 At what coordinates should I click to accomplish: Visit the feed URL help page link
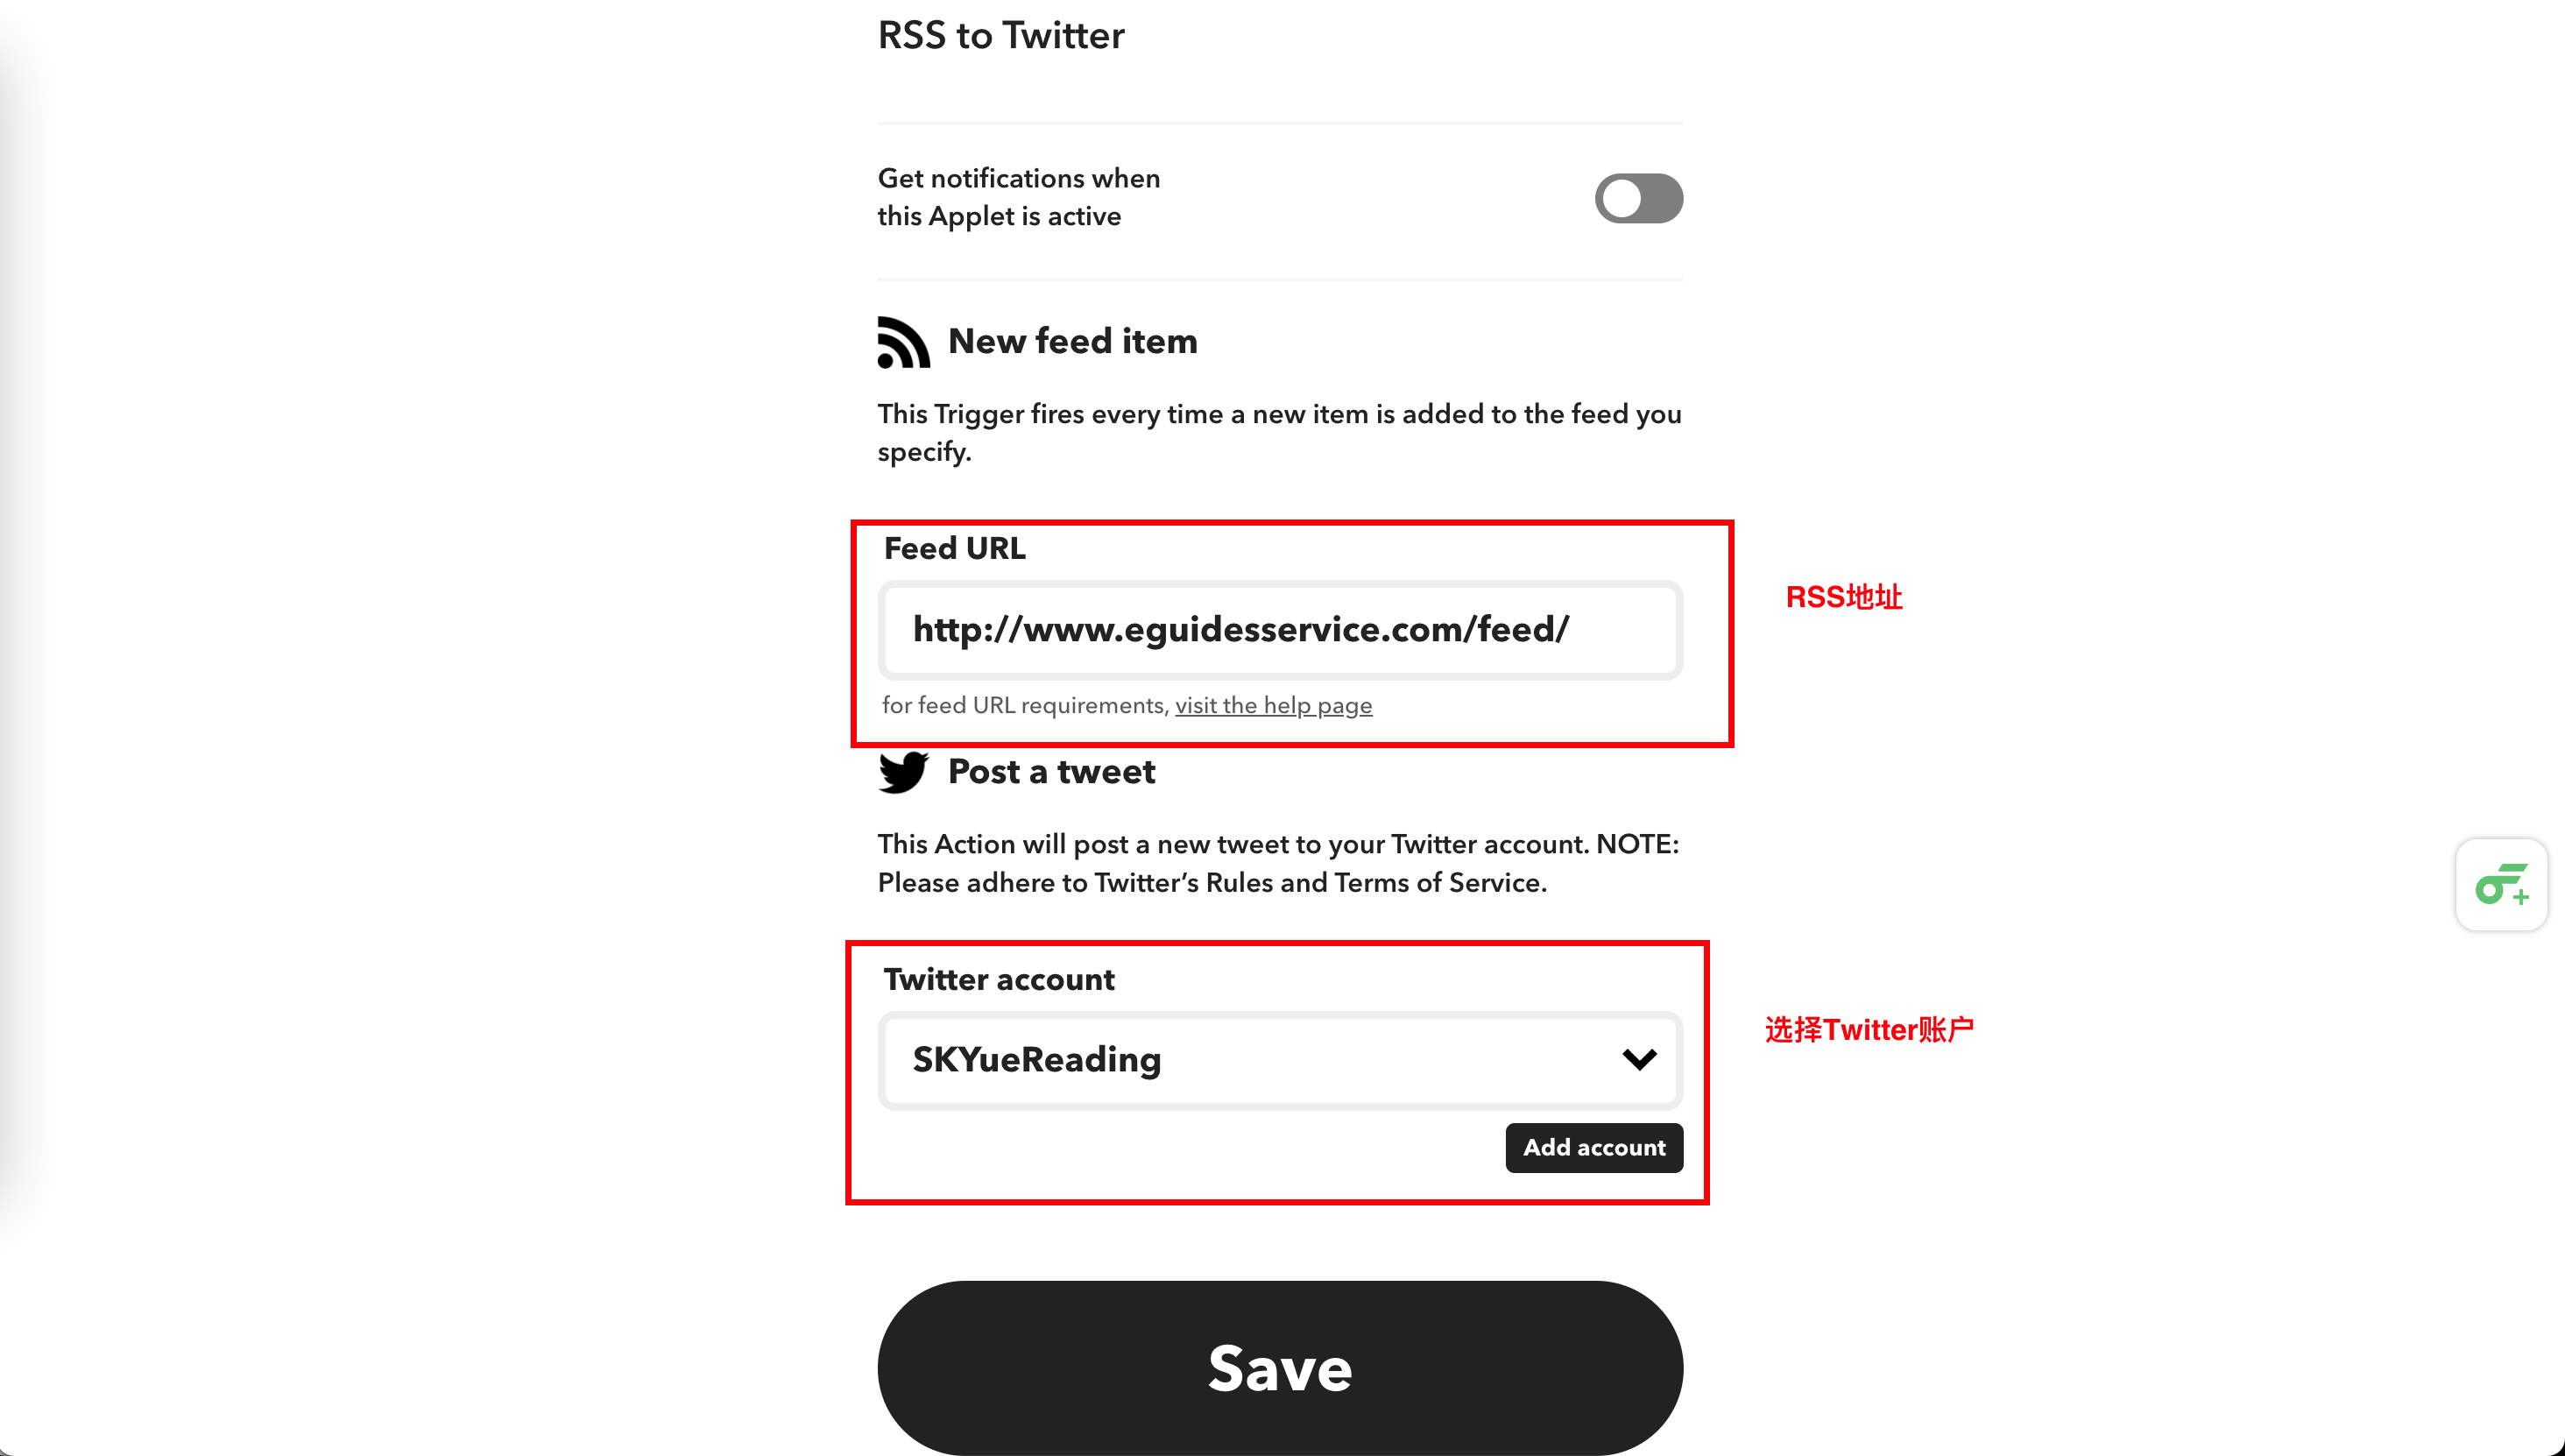[x=1274, y=705]
